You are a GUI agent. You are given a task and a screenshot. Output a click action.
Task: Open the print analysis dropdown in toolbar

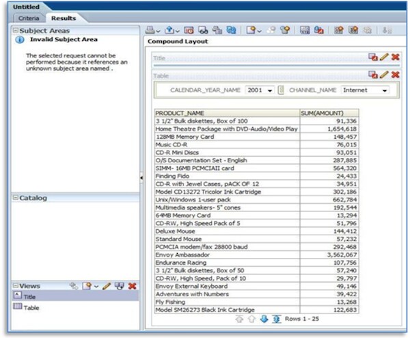coord(152,30)
